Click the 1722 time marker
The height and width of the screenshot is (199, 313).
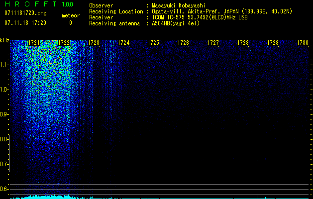(x=64, y=43)
